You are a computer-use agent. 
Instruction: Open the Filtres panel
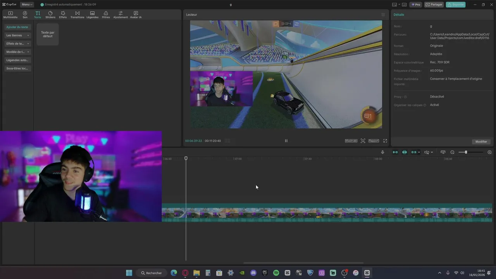pos(106,15)
